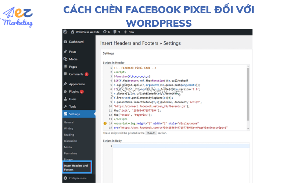Image resolution: width=294 pixels, height=183 pixels.
Task: Click the fbq init line 11
Action: click(137, 111)
